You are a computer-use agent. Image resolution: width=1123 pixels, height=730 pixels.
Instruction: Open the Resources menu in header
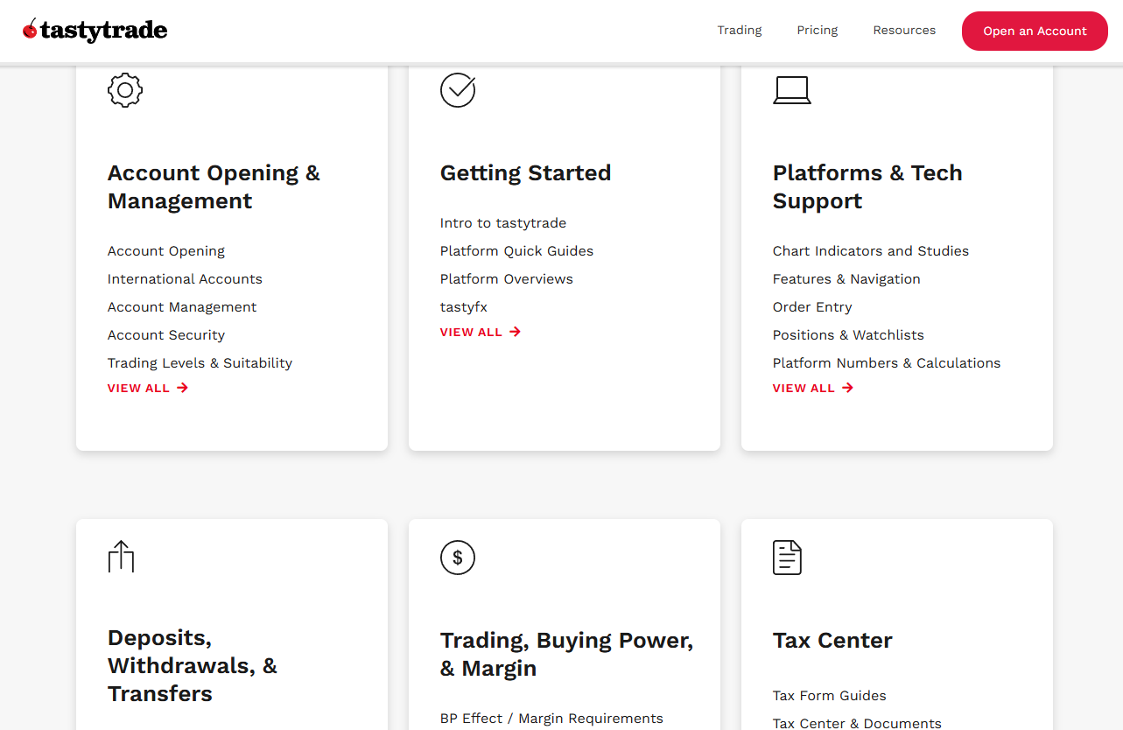pos(904,31)
